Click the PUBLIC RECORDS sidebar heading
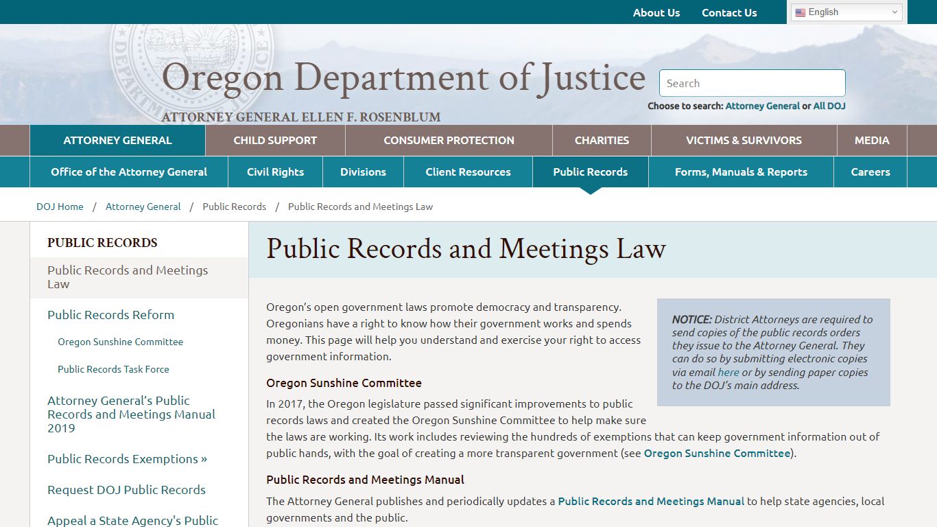The width and height of the screenshot is (937, 527). point(102,242)
